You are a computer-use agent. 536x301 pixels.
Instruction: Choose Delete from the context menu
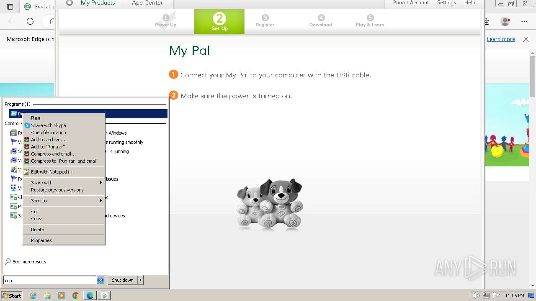coord(63,230)
